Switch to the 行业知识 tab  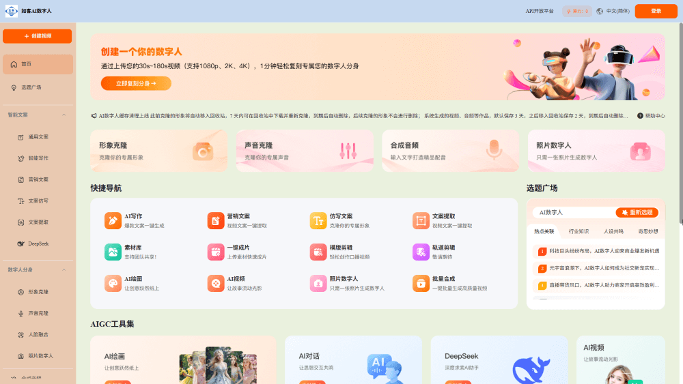[579, 231]
